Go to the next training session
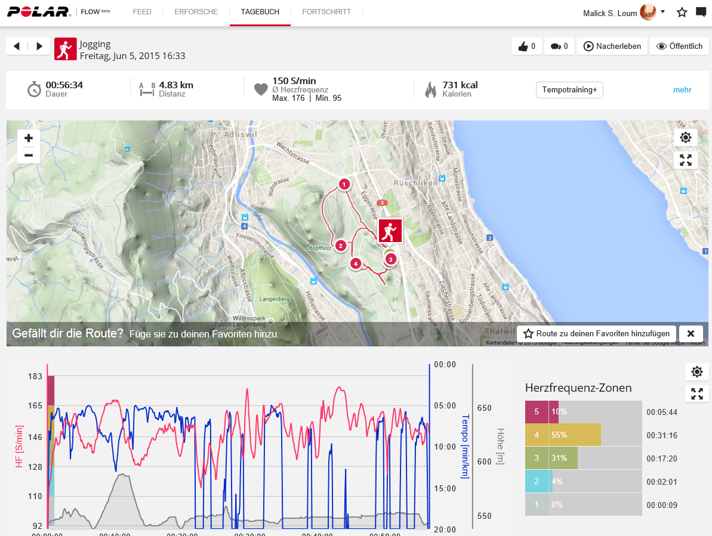Viewport: 712px width, 536px height. 39,47
